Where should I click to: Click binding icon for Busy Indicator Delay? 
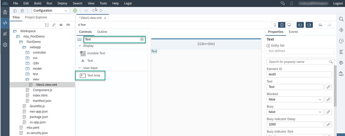click(328, 124)
